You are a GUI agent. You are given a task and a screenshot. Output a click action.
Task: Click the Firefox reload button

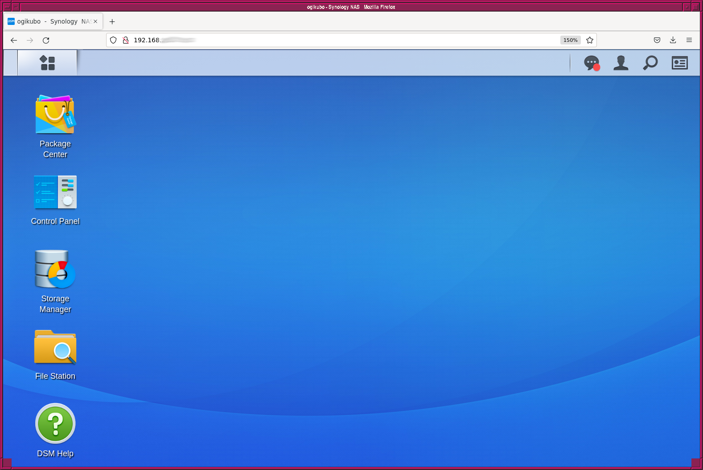(46, 41)
